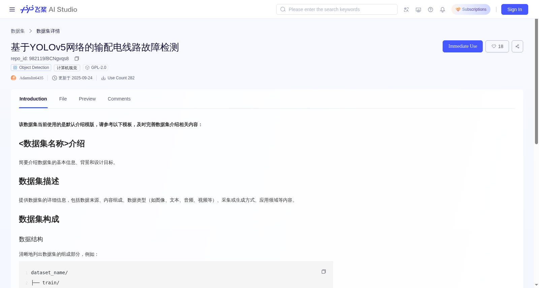Open author Adamslin6435 profile link
Viewport: 539px width, 288px height.
point(31,78)
